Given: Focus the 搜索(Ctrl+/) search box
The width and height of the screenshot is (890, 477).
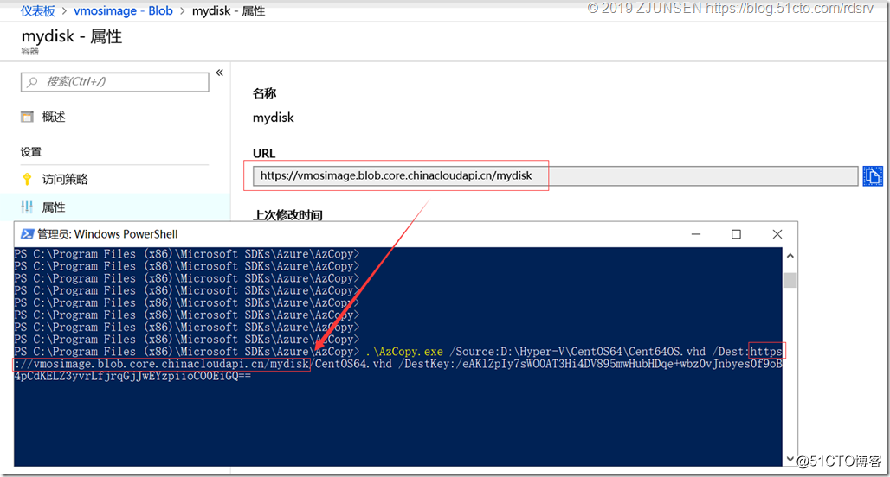Looking at the screenshot, I should tap(114, 81).
